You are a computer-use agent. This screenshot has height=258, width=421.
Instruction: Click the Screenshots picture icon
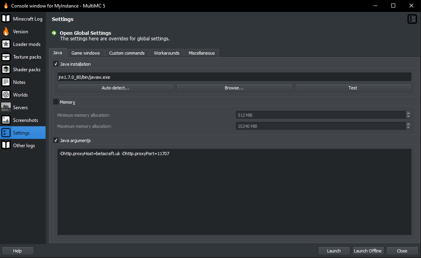(6, 120)
